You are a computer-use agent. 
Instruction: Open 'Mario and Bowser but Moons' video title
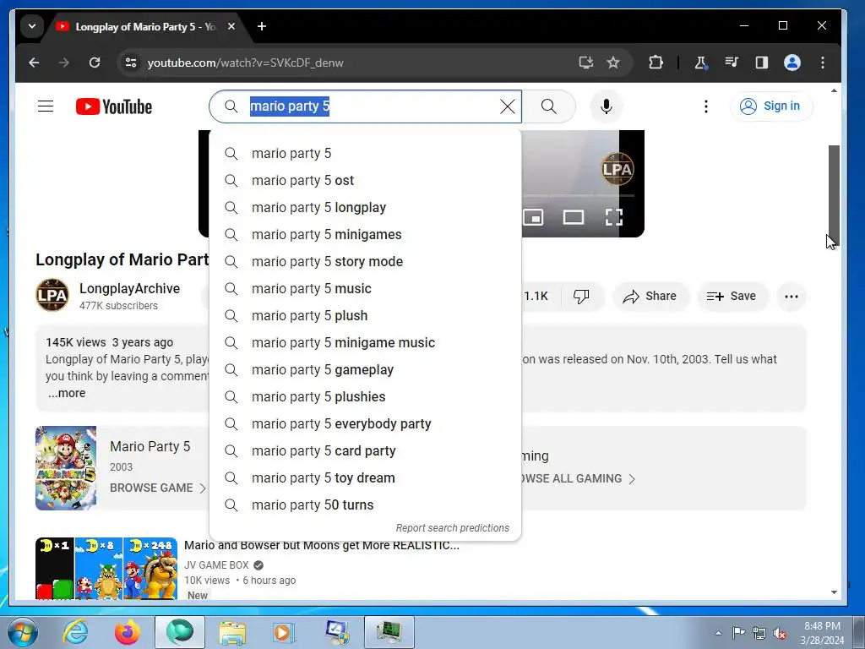click(322, 545)
